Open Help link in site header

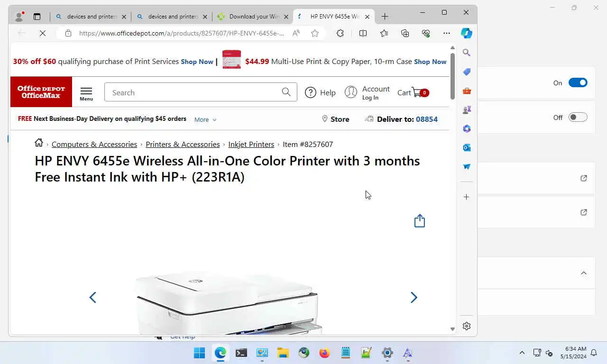pos(320,92)
